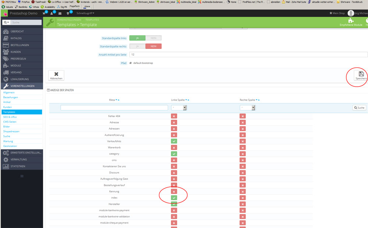Sort Meta column descending arrow
This screenshot has width=368, height=228.
tap(116, 100)
